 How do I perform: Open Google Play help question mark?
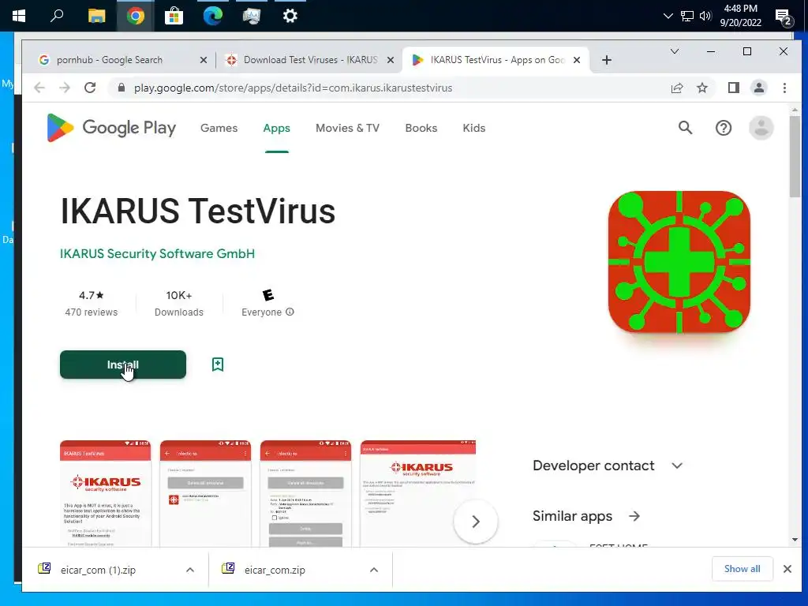pyautogui.click(x=724, y=128)
